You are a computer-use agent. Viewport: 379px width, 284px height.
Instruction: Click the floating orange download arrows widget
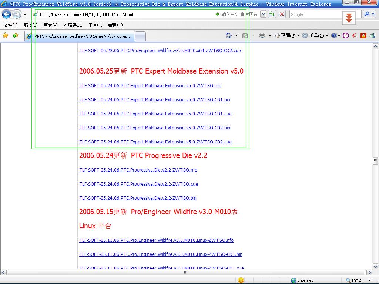tap(349, 18)
